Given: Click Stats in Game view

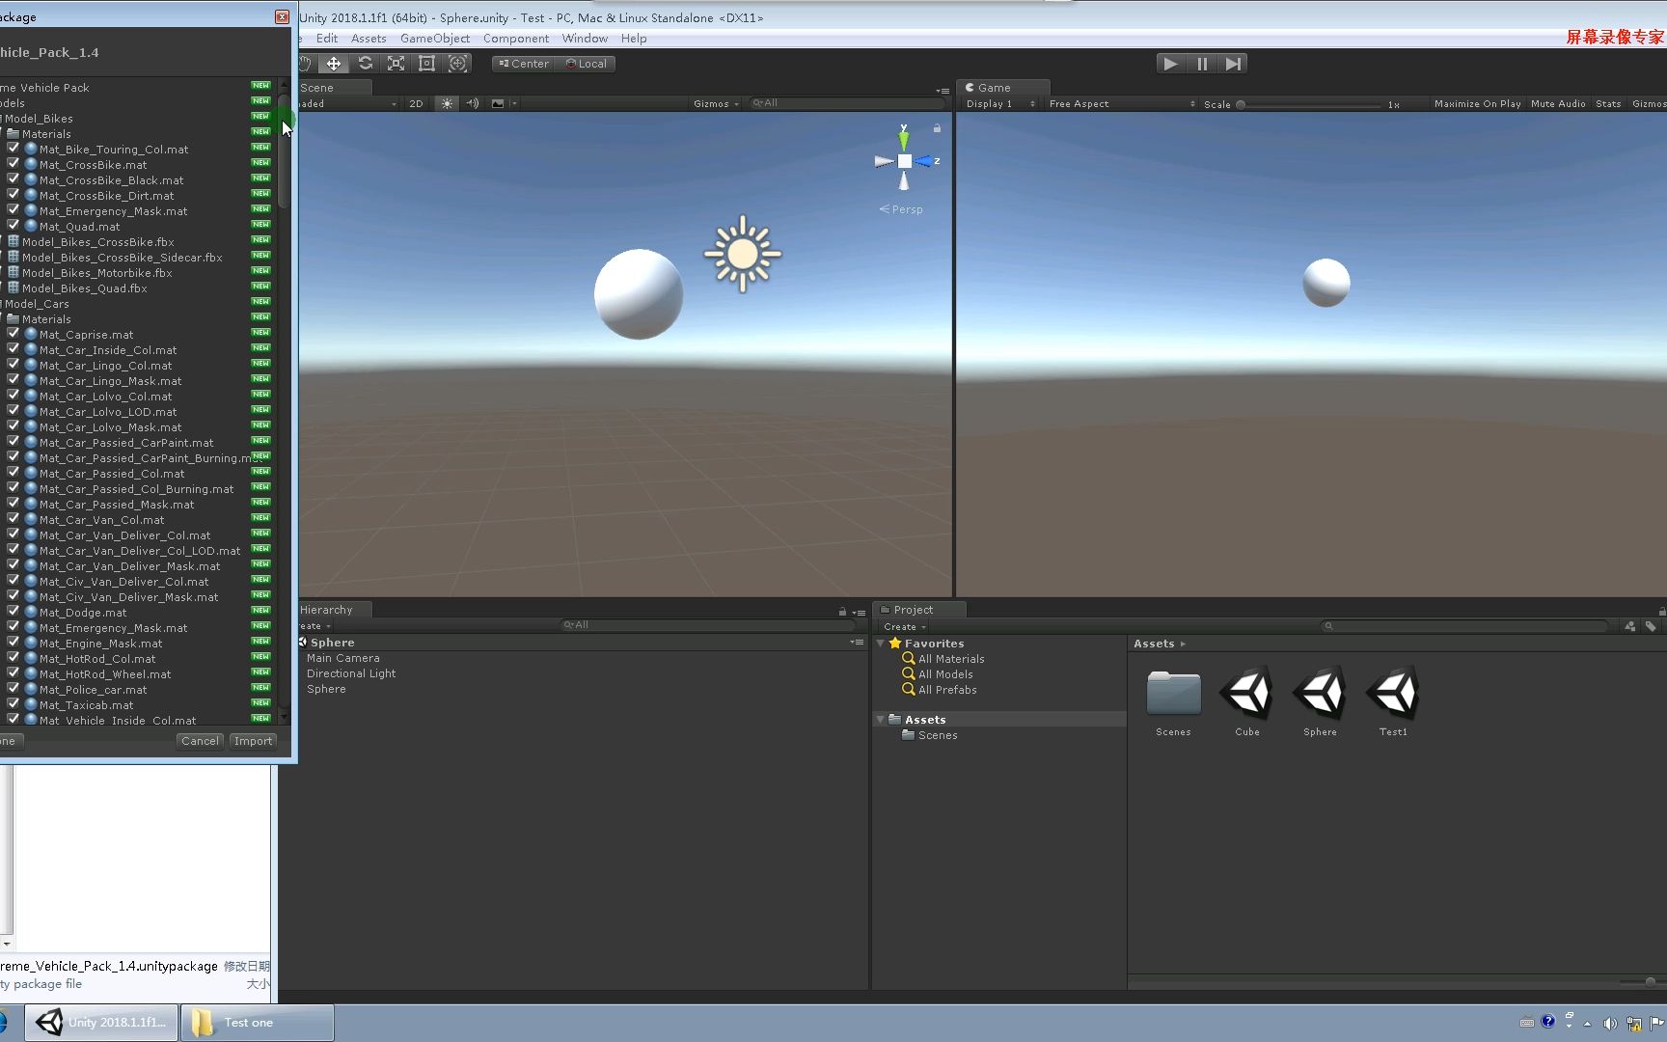Looking at the screenshot, I should [1608, 103].
